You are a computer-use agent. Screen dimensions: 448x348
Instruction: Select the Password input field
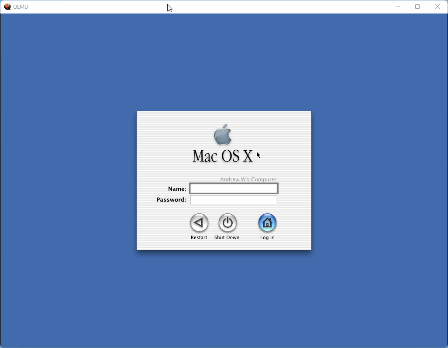pyautogui.click(x=234, y=199)
